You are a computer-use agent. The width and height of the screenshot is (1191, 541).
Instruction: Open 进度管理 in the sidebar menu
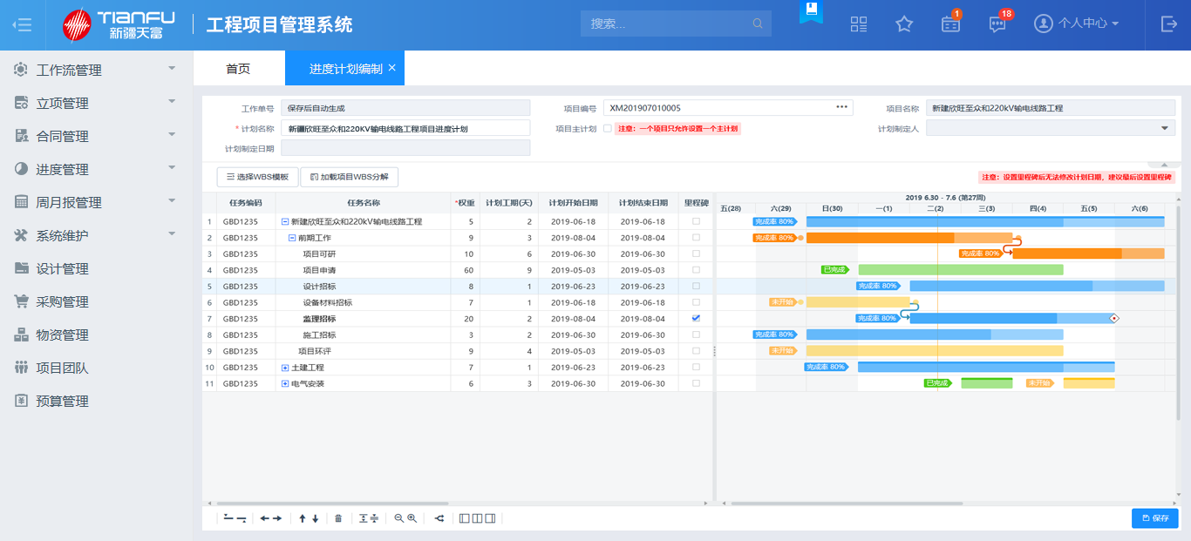point(62,169)
